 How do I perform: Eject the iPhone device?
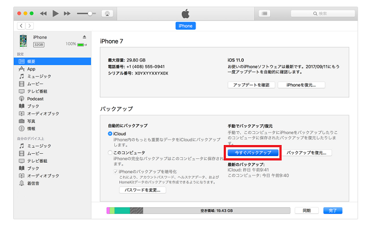85,37
